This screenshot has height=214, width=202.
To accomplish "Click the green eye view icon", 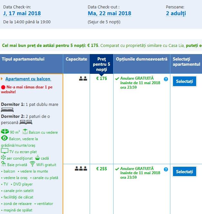I will pos(5,138).
